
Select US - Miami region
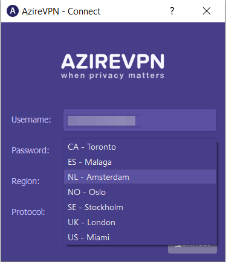coord(140,237)
